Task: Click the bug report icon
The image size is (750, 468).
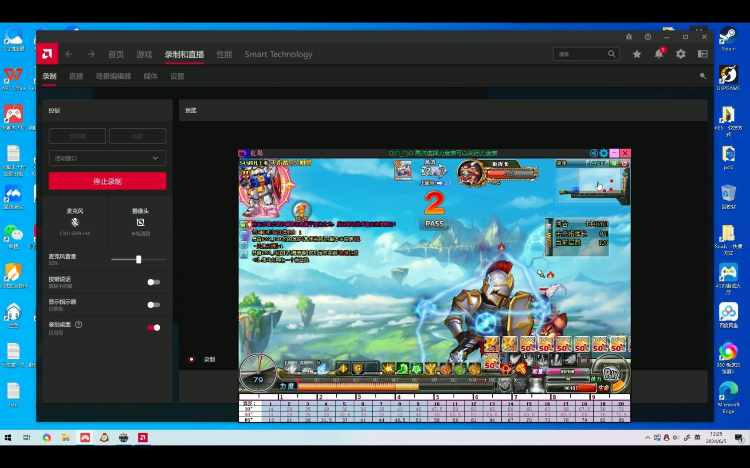Action: click(x=629, y=37)
